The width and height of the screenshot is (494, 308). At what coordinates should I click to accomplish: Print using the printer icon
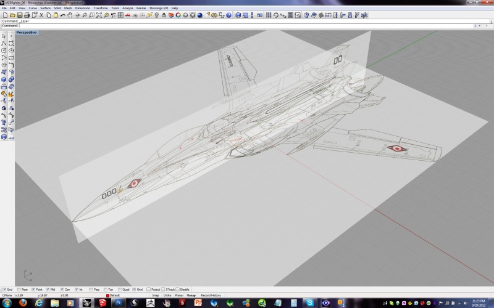(x=27, y=15)
